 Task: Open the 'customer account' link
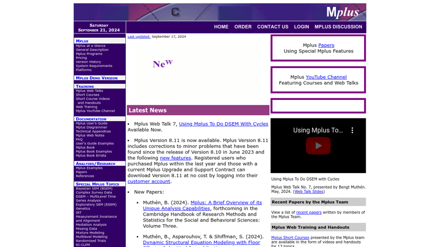click(x=149, y=181)
